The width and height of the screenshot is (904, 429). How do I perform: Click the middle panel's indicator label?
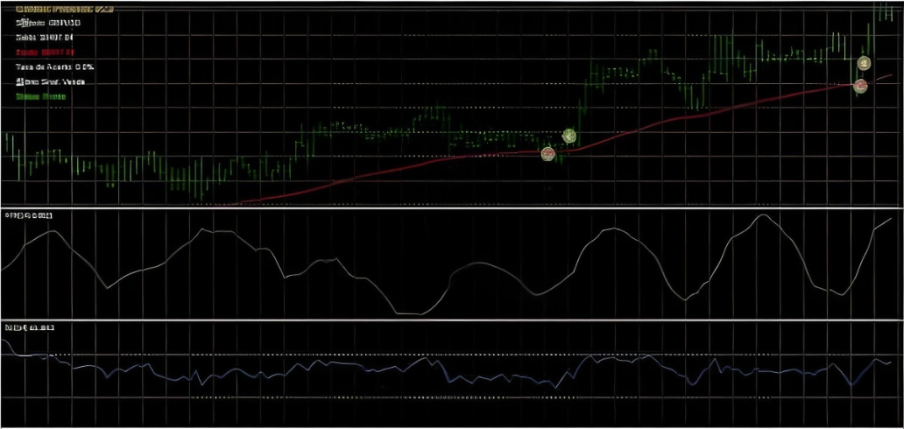(29, 215)
